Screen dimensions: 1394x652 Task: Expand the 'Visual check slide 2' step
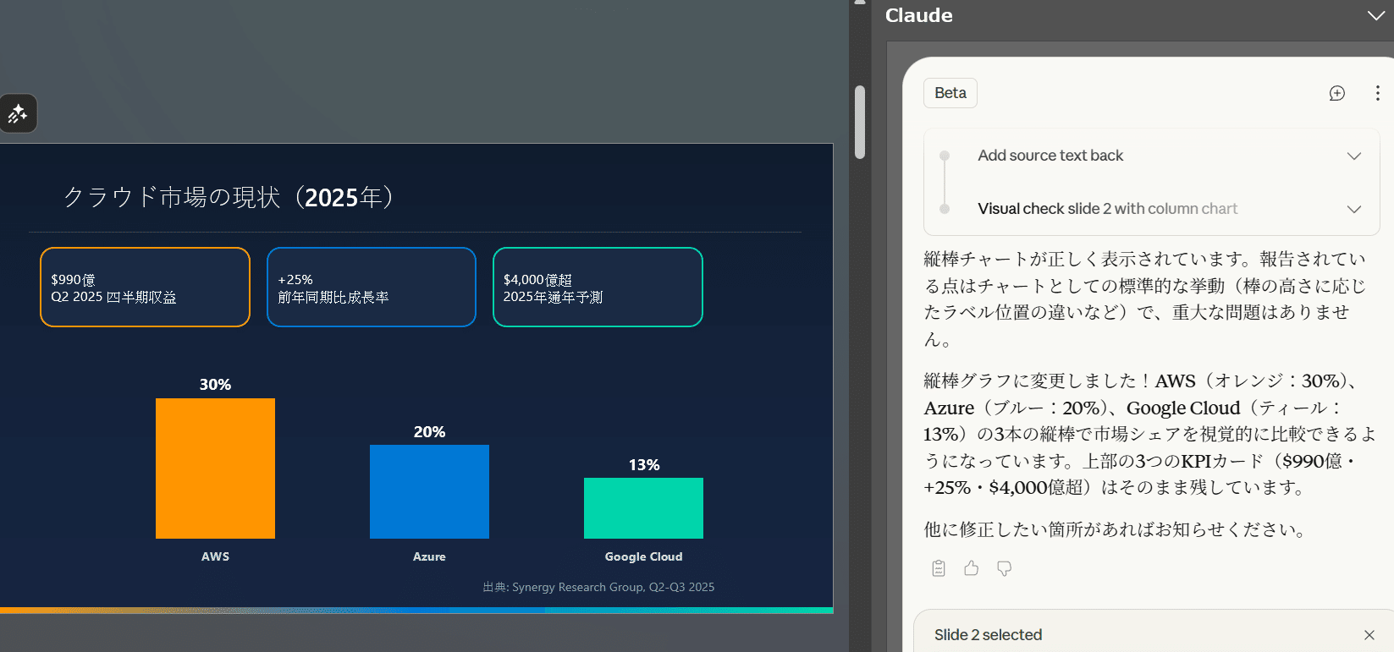point(1353,209)
